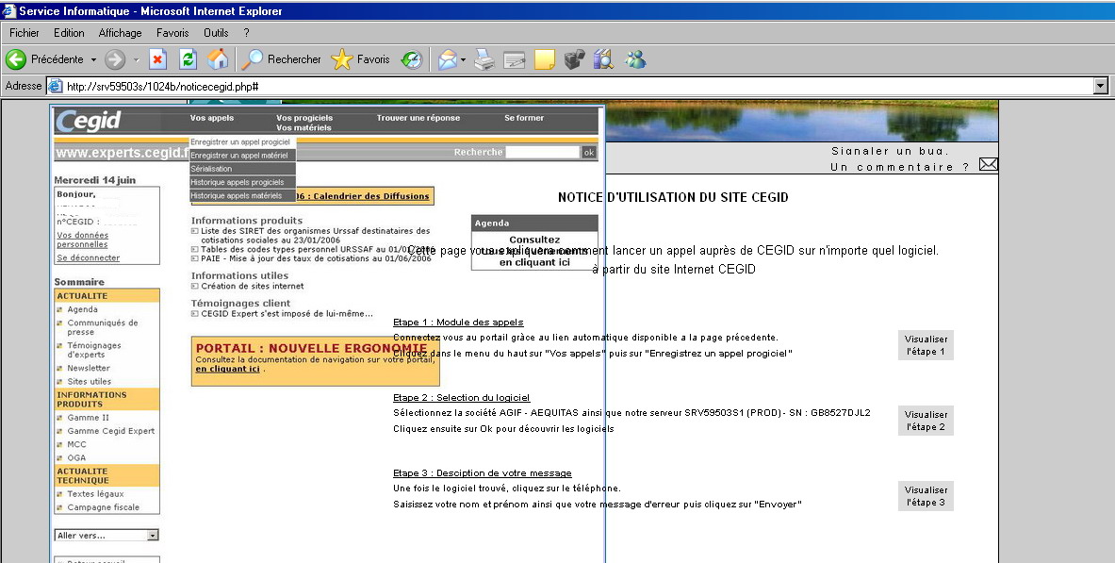The height and width of the screenshot is (563, 1115).
Task: Click the Précédente back arrow icon
Action: (x=16, y=59)
